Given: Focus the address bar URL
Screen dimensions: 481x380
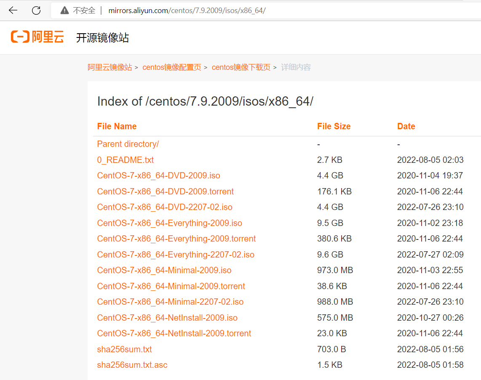Looking at the screenshot, I should 187,11.
